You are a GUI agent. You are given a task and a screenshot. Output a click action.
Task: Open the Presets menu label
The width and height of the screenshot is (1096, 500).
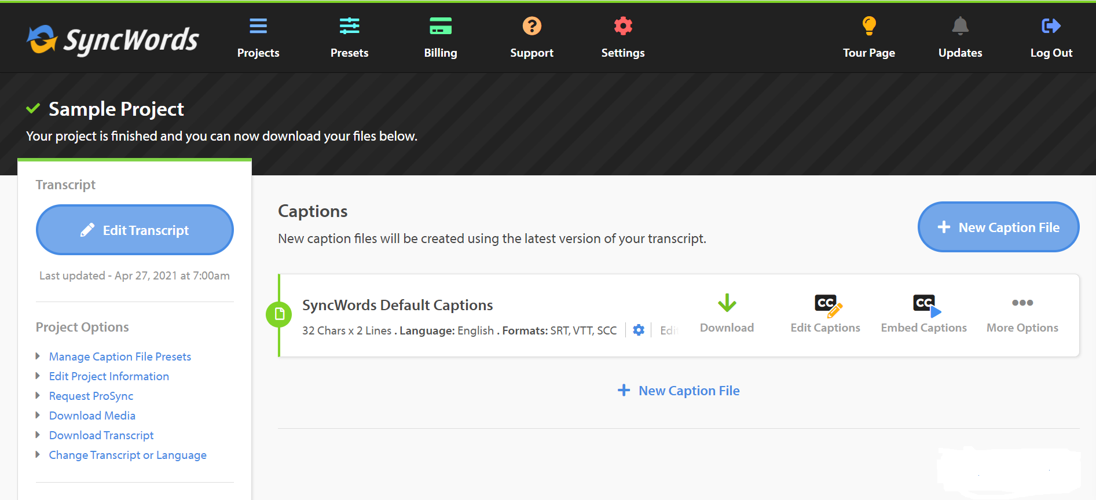click(x=350, y=53)
